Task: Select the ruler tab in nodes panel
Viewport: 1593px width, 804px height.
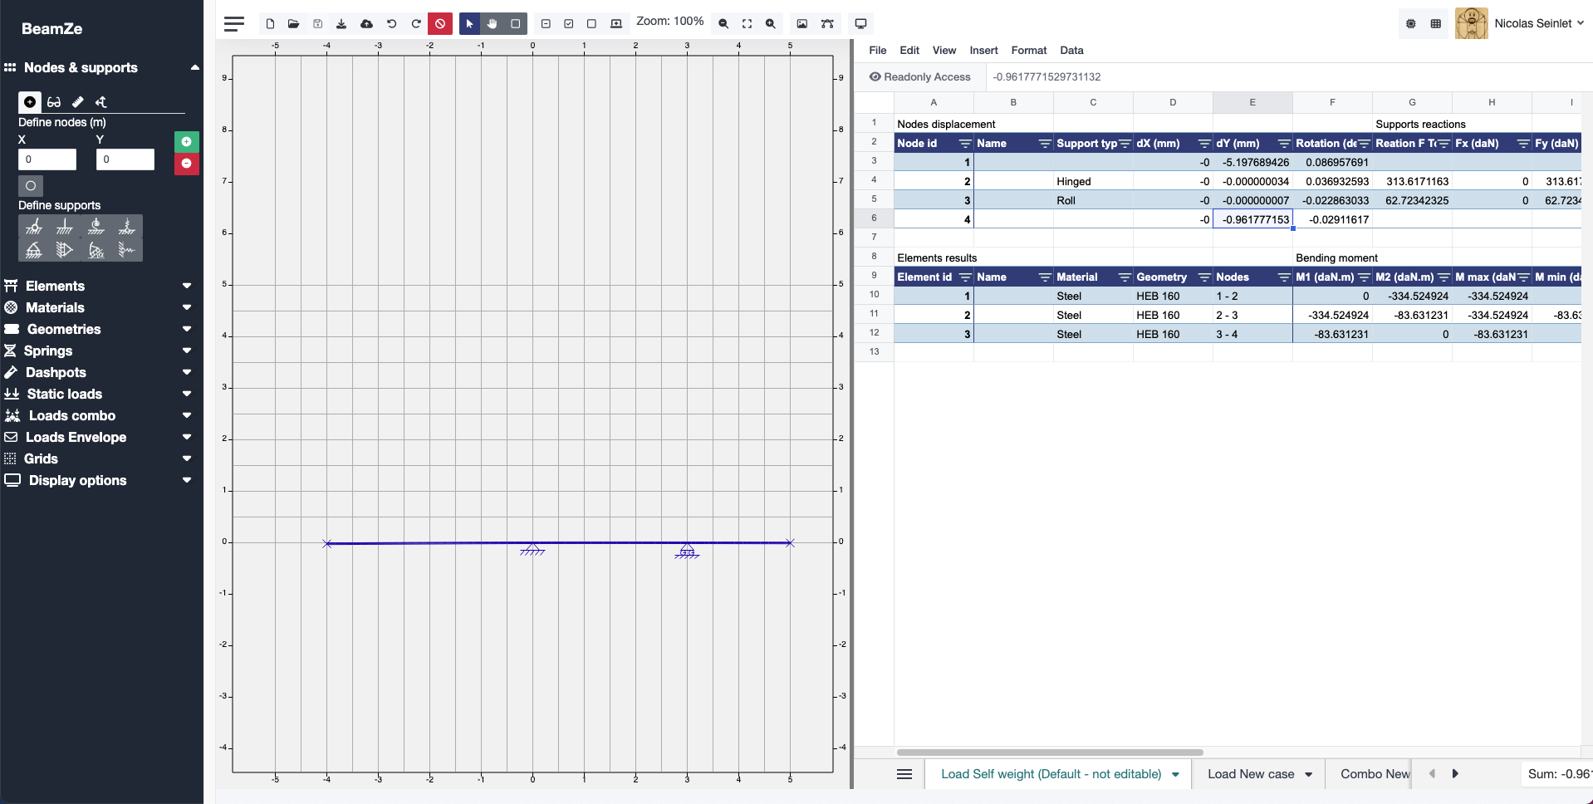Action: [x=77, y=102]
